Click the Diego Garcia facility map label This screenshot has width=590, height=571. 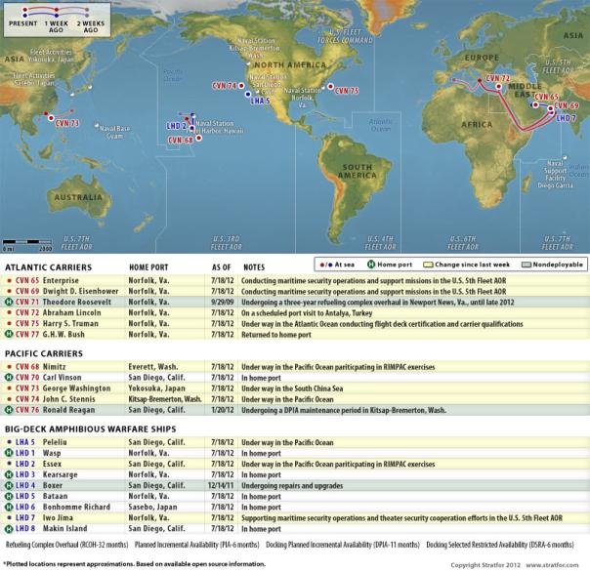click(555, 175)
